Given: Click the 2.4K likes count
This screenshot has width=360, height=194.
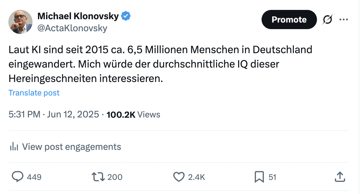Looking at the screenshot, I should (x=196, y=177).
